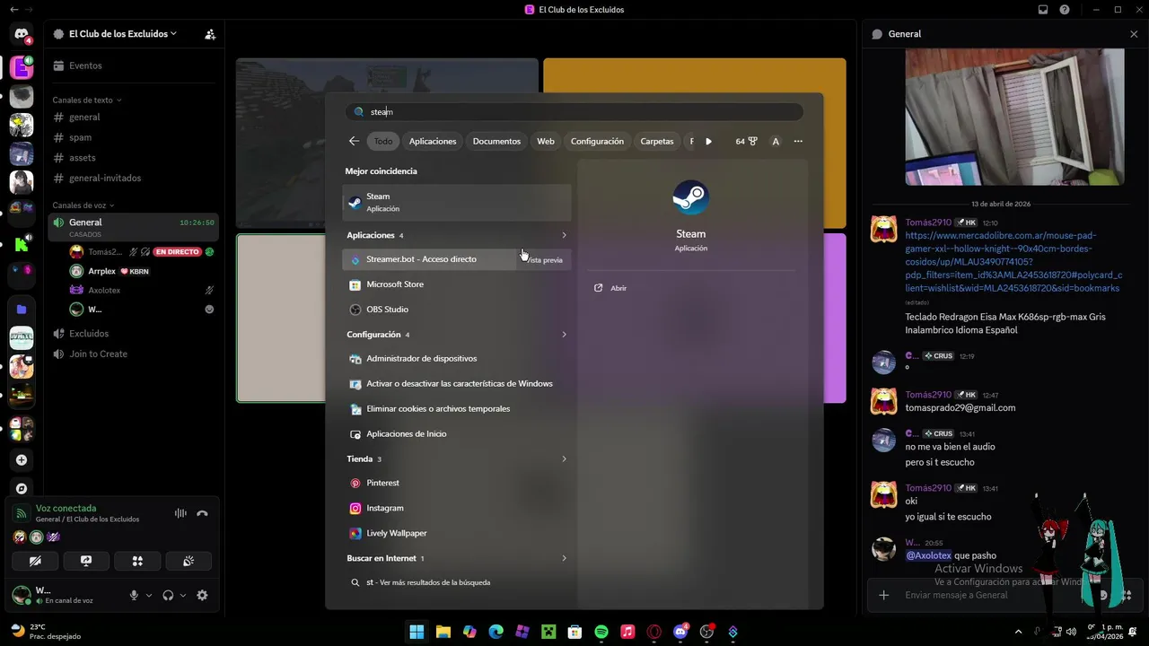Toggle noise suppression waveform icon
The width and height of the screenshot is (1149, 646).
click(180, 513)
